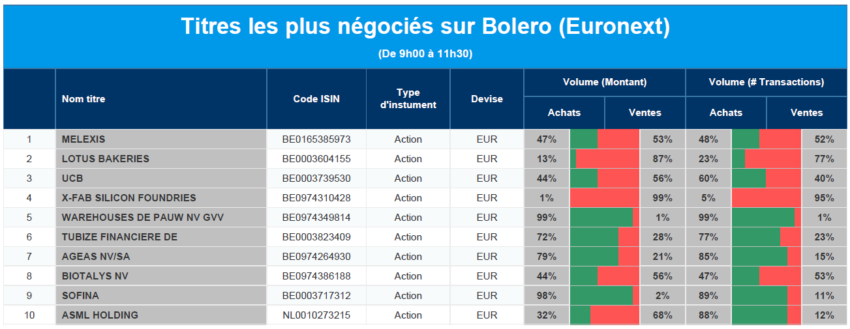
Task: Click the "Volume (# Transactions)" group header
Action: pyautogui.click(x=767, y=82)
